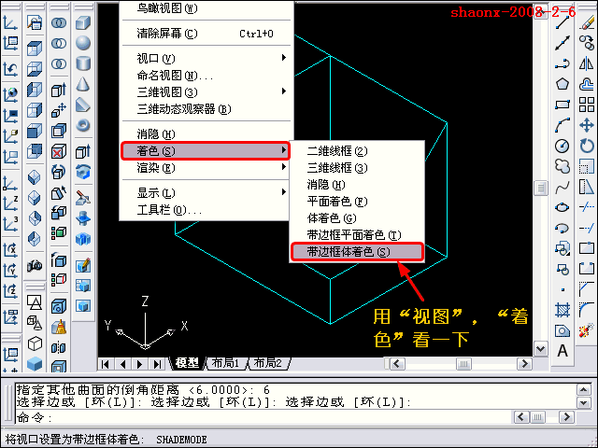Select the UCS Previous icon
Image resolution: width=598 pixels, height=448 pixels.
10,69
